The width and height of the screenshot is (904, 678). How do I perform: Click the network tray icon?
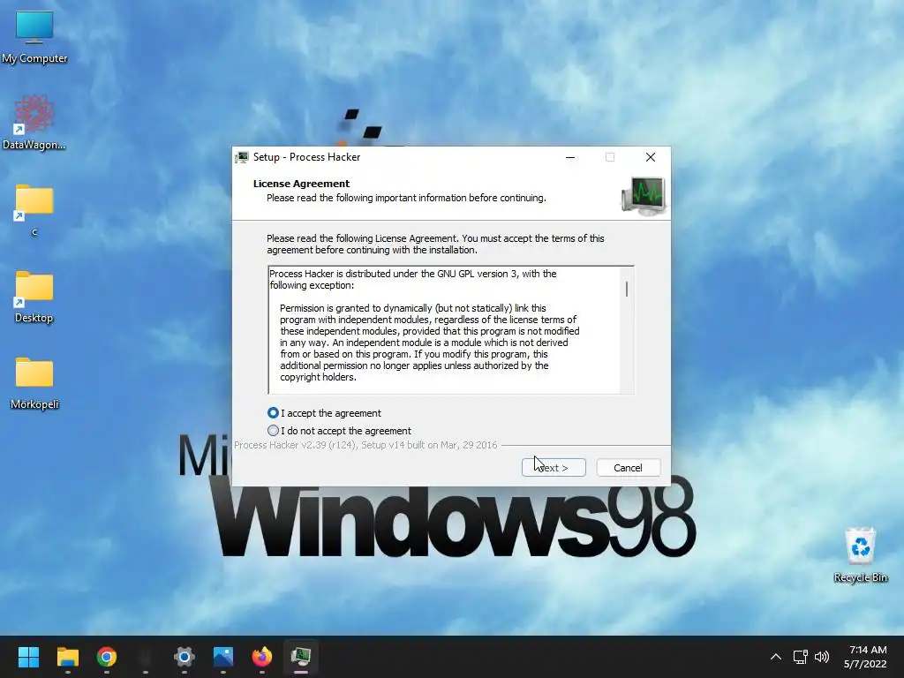(x=800, y=657)
